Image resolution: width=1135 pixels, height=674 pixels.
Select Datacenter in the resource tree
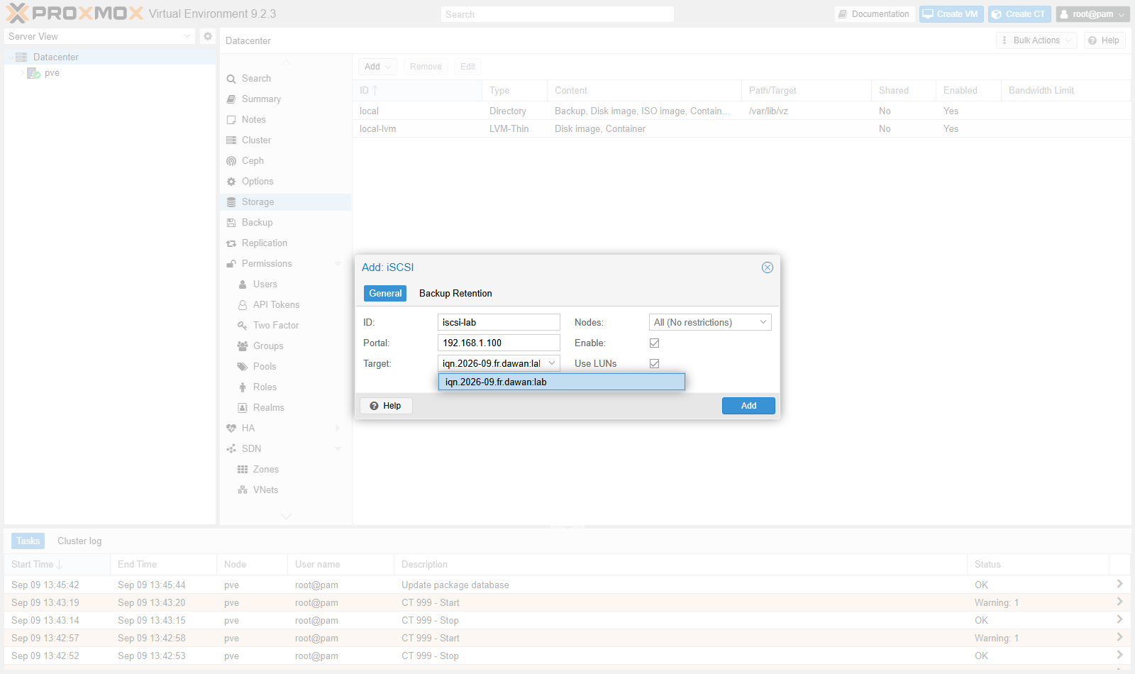(56, 57)
